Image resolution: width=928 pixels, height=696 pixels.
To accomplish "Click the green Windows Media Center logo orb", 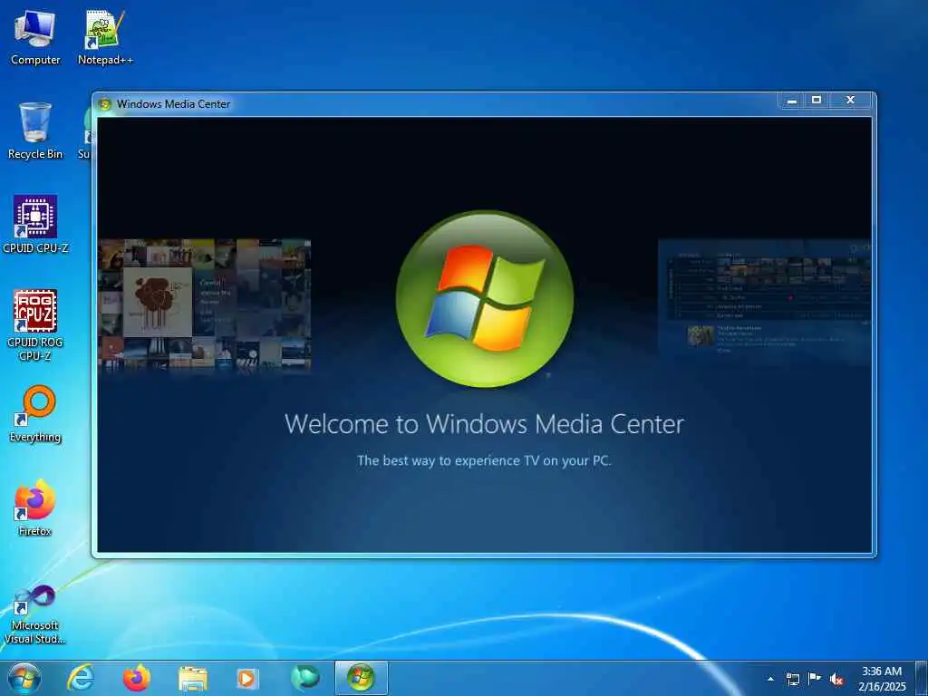I will (485, 299).
